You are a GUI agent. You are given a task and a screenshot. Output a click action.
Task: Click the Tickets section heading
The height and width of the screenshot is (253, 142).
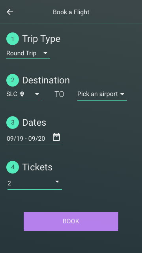pos(37,167)
